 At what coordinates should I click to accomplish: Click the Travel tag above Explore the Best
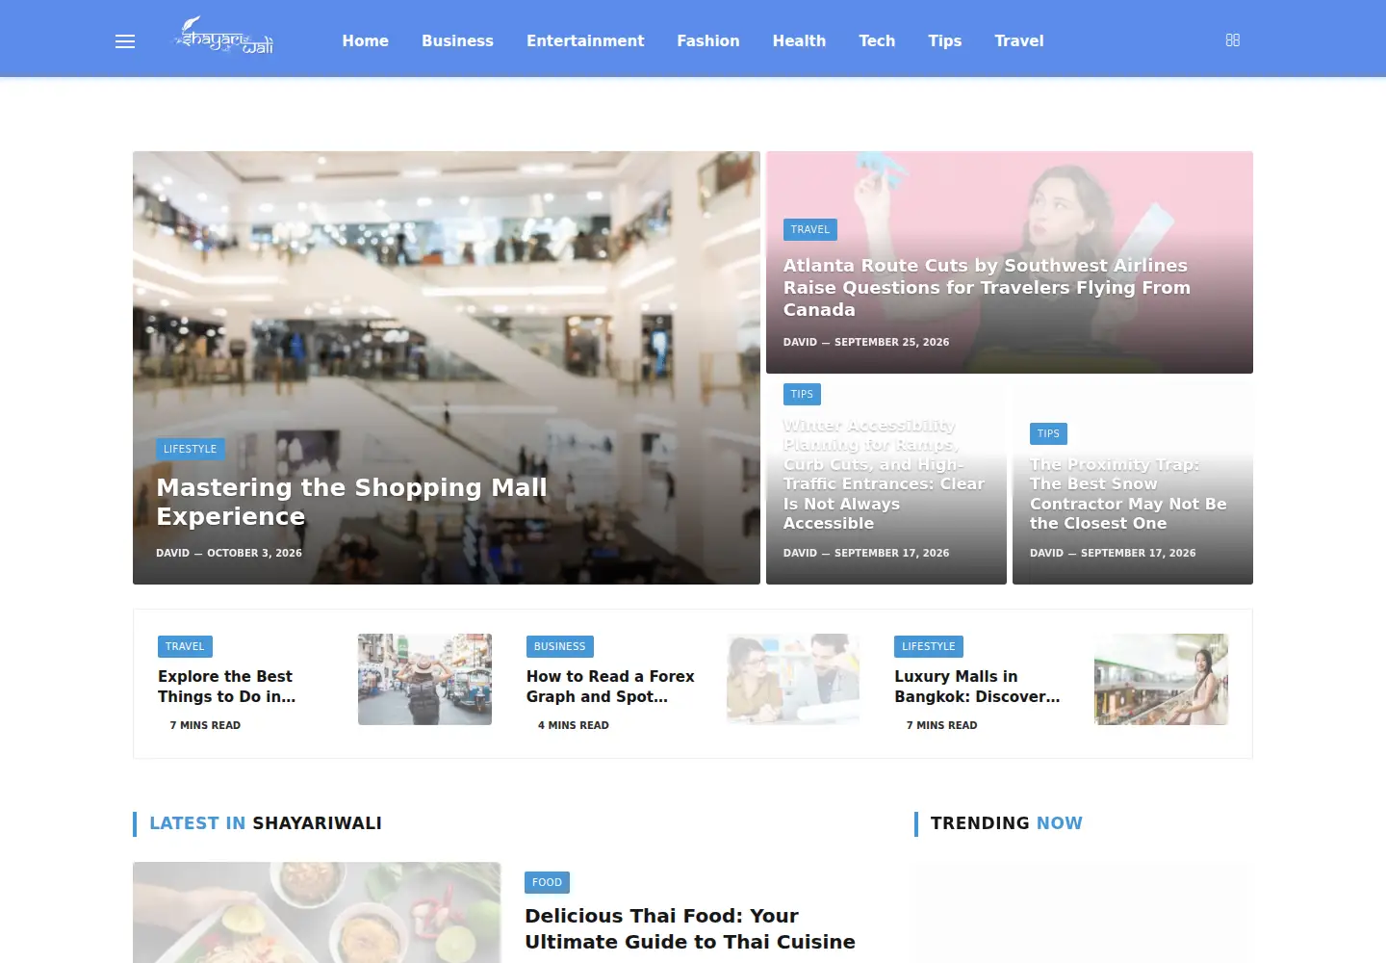point(185,646)
